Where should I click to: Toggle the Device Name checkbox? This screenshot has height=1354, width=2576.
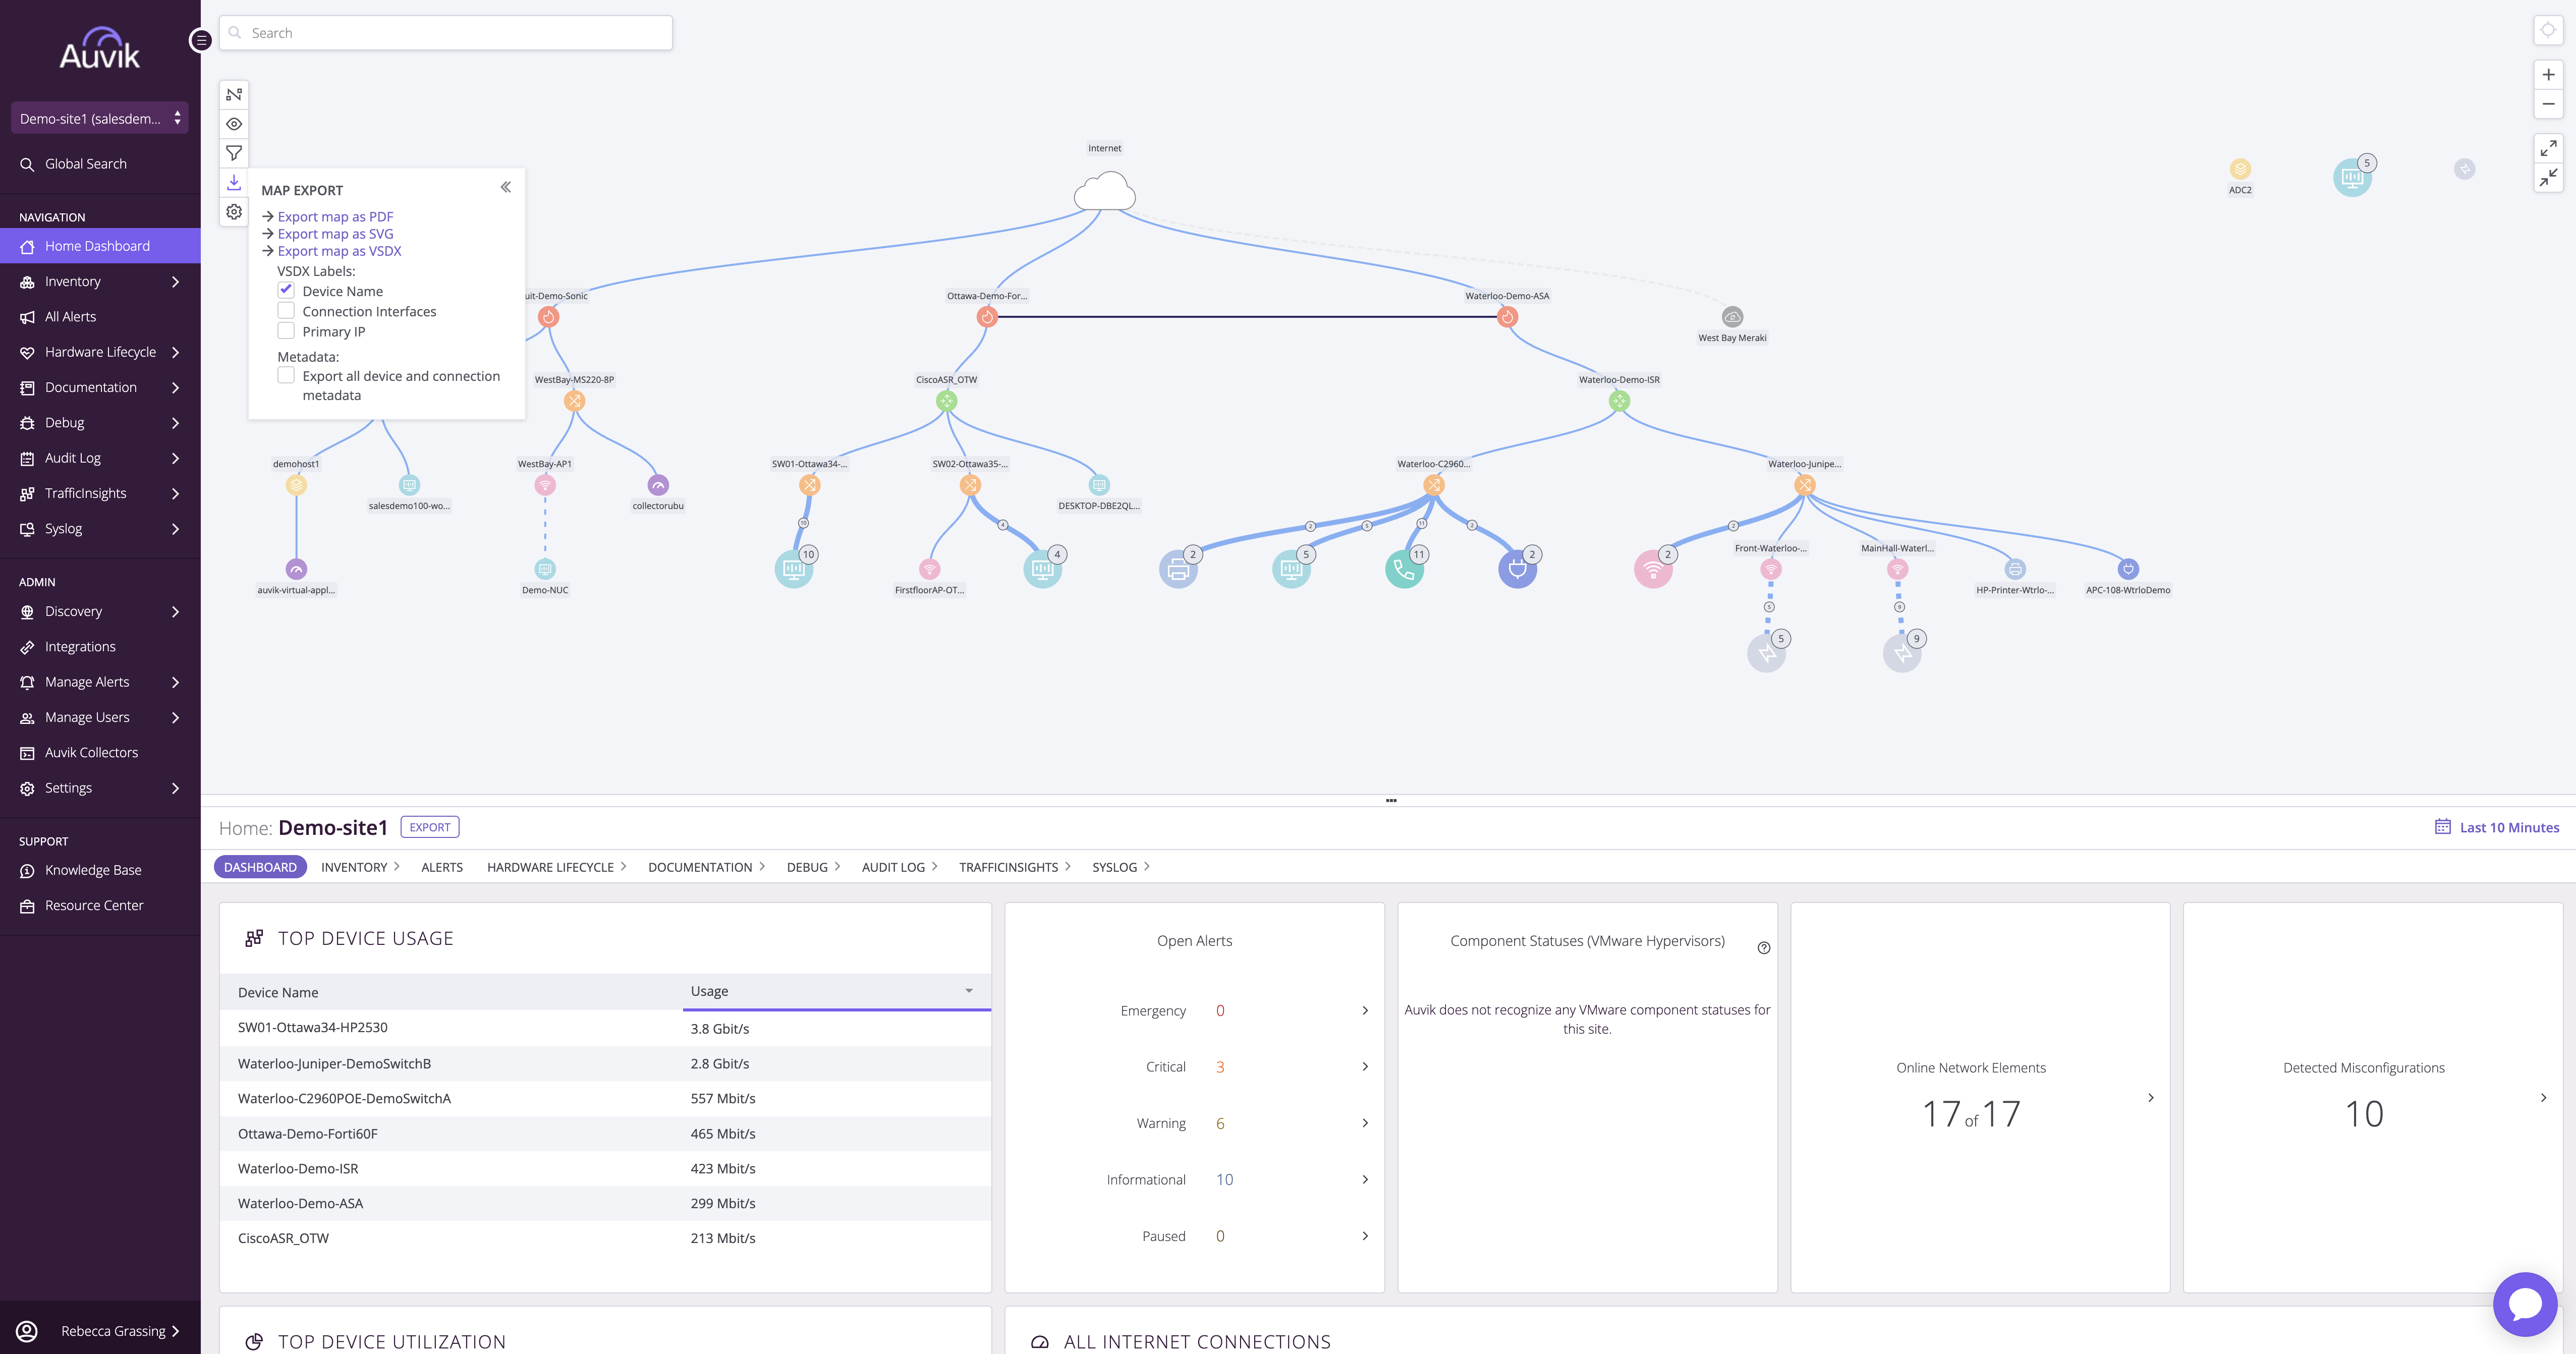tap(286, 290)
